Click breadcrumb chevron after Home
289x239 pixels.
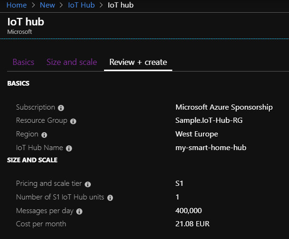[x=33, y=5]
